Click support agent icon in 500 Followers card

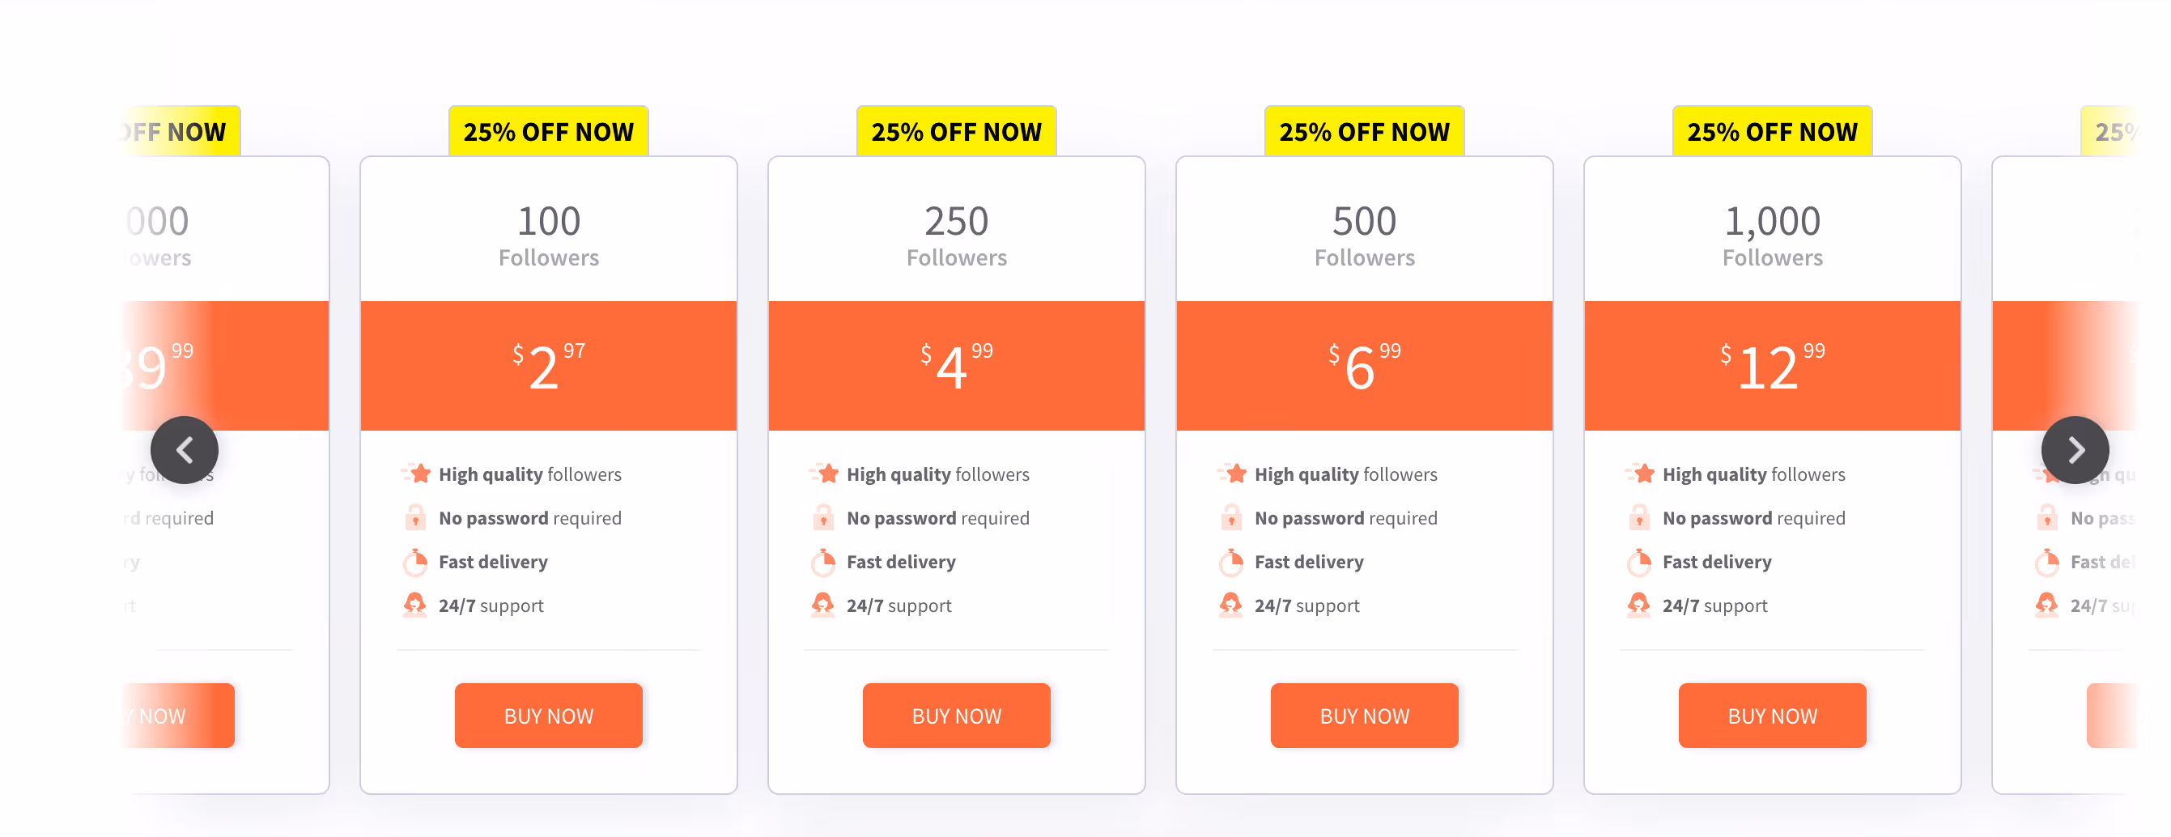1230,605
